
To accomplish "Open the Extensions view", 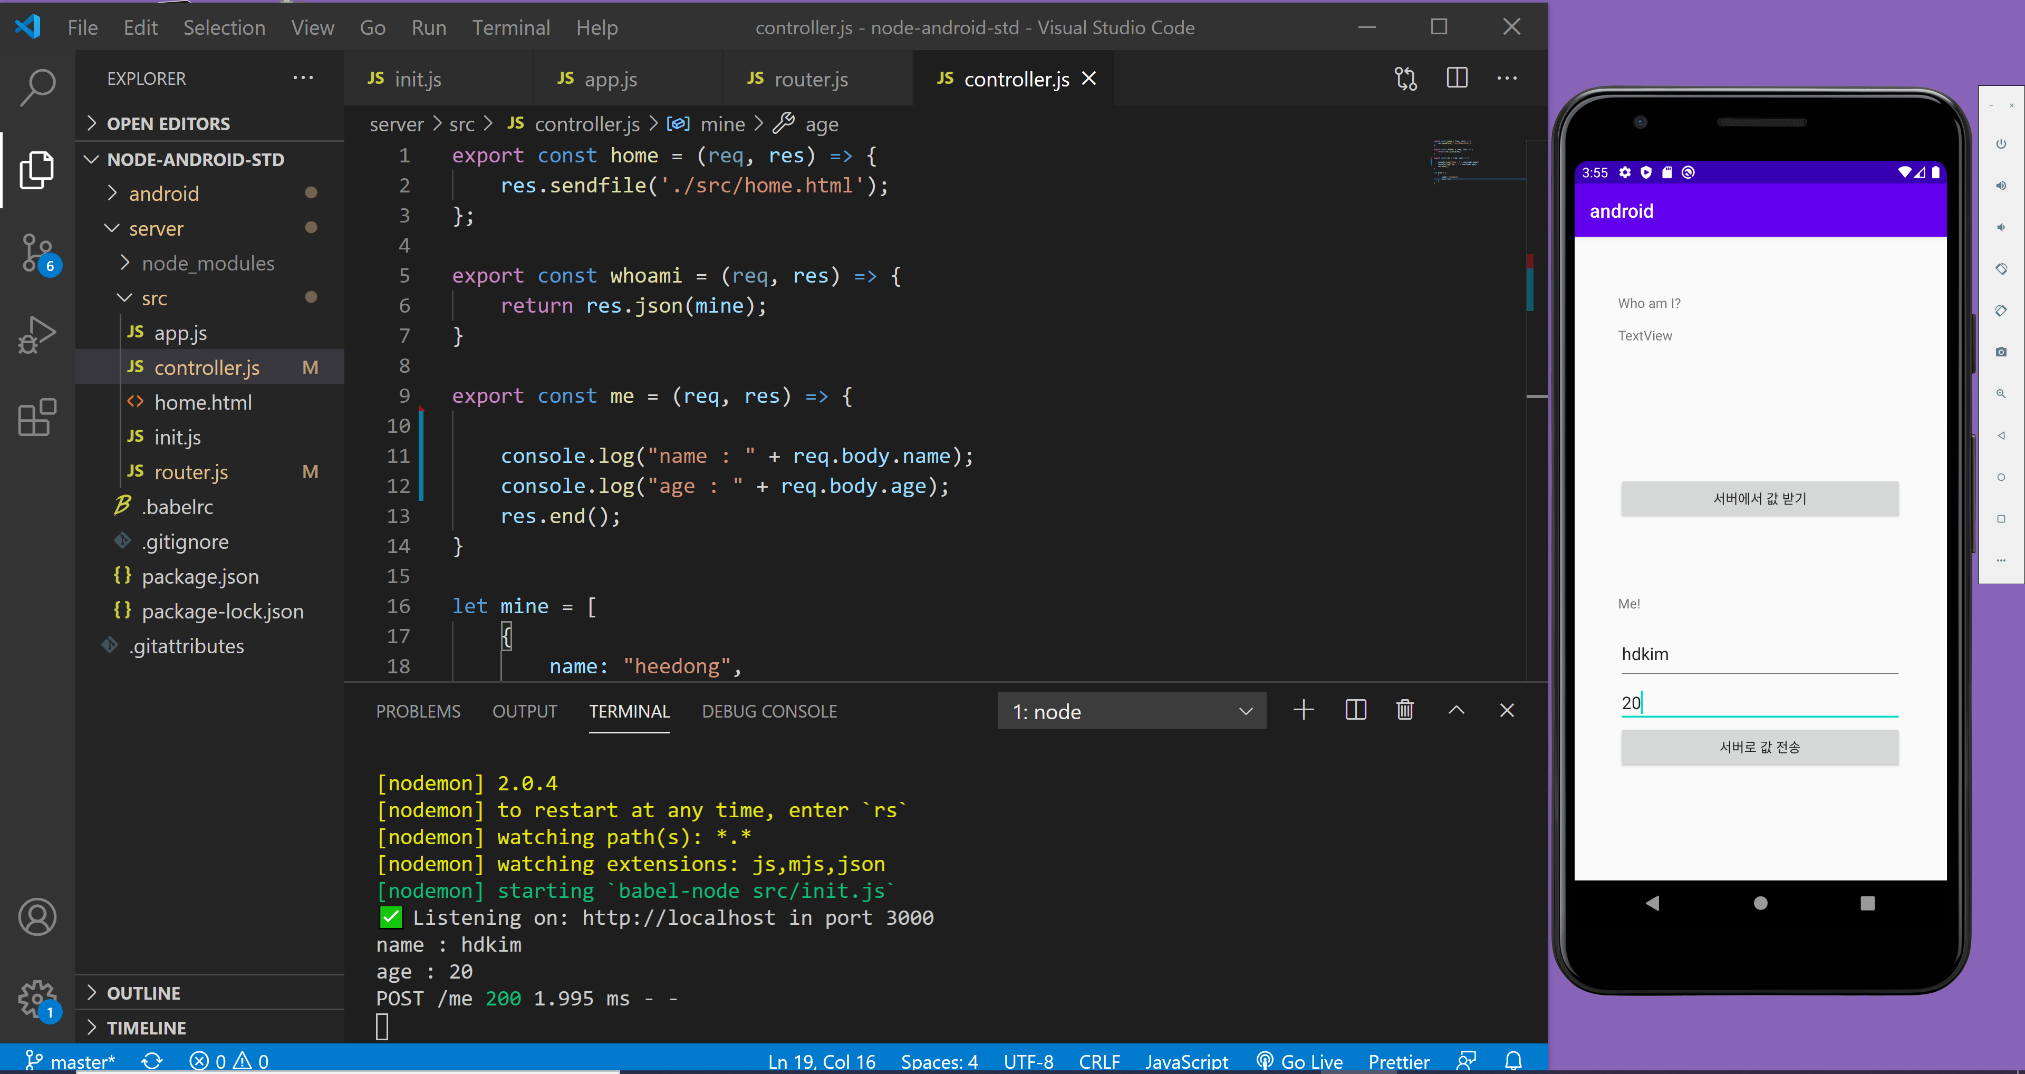I will [x=37, y=418].
